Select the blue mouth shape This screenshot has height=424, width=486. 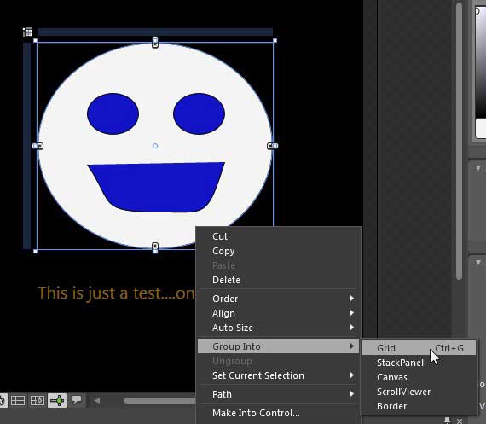point(156,187)
